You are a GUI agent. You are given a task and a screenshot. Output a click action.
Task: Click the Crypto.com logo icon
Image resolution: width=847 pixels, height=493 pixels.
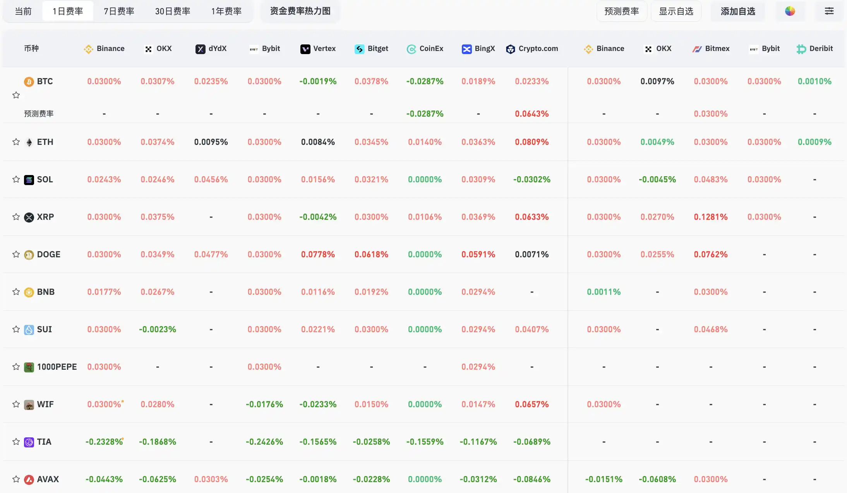510,49
